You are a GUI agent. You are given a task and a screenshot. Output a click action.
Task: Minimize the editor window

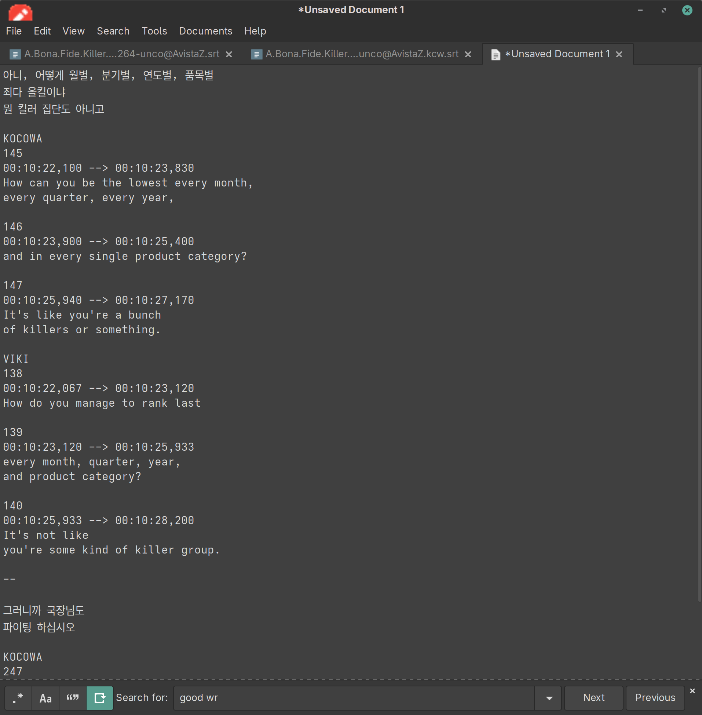click(x=640, y=10)
